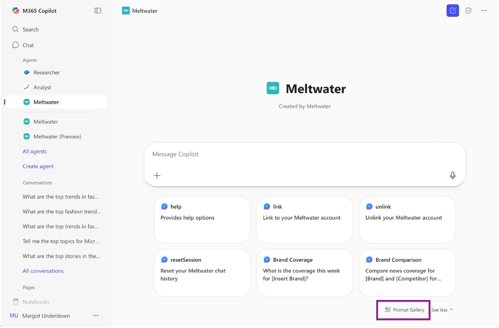Select the help prompt card
This screenshot has width=499, height=328.
202,220
